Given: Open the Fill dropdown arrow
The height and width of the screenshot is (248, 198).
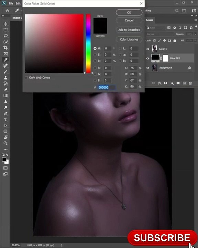Looking at the screenshot, I should [195, 41].
